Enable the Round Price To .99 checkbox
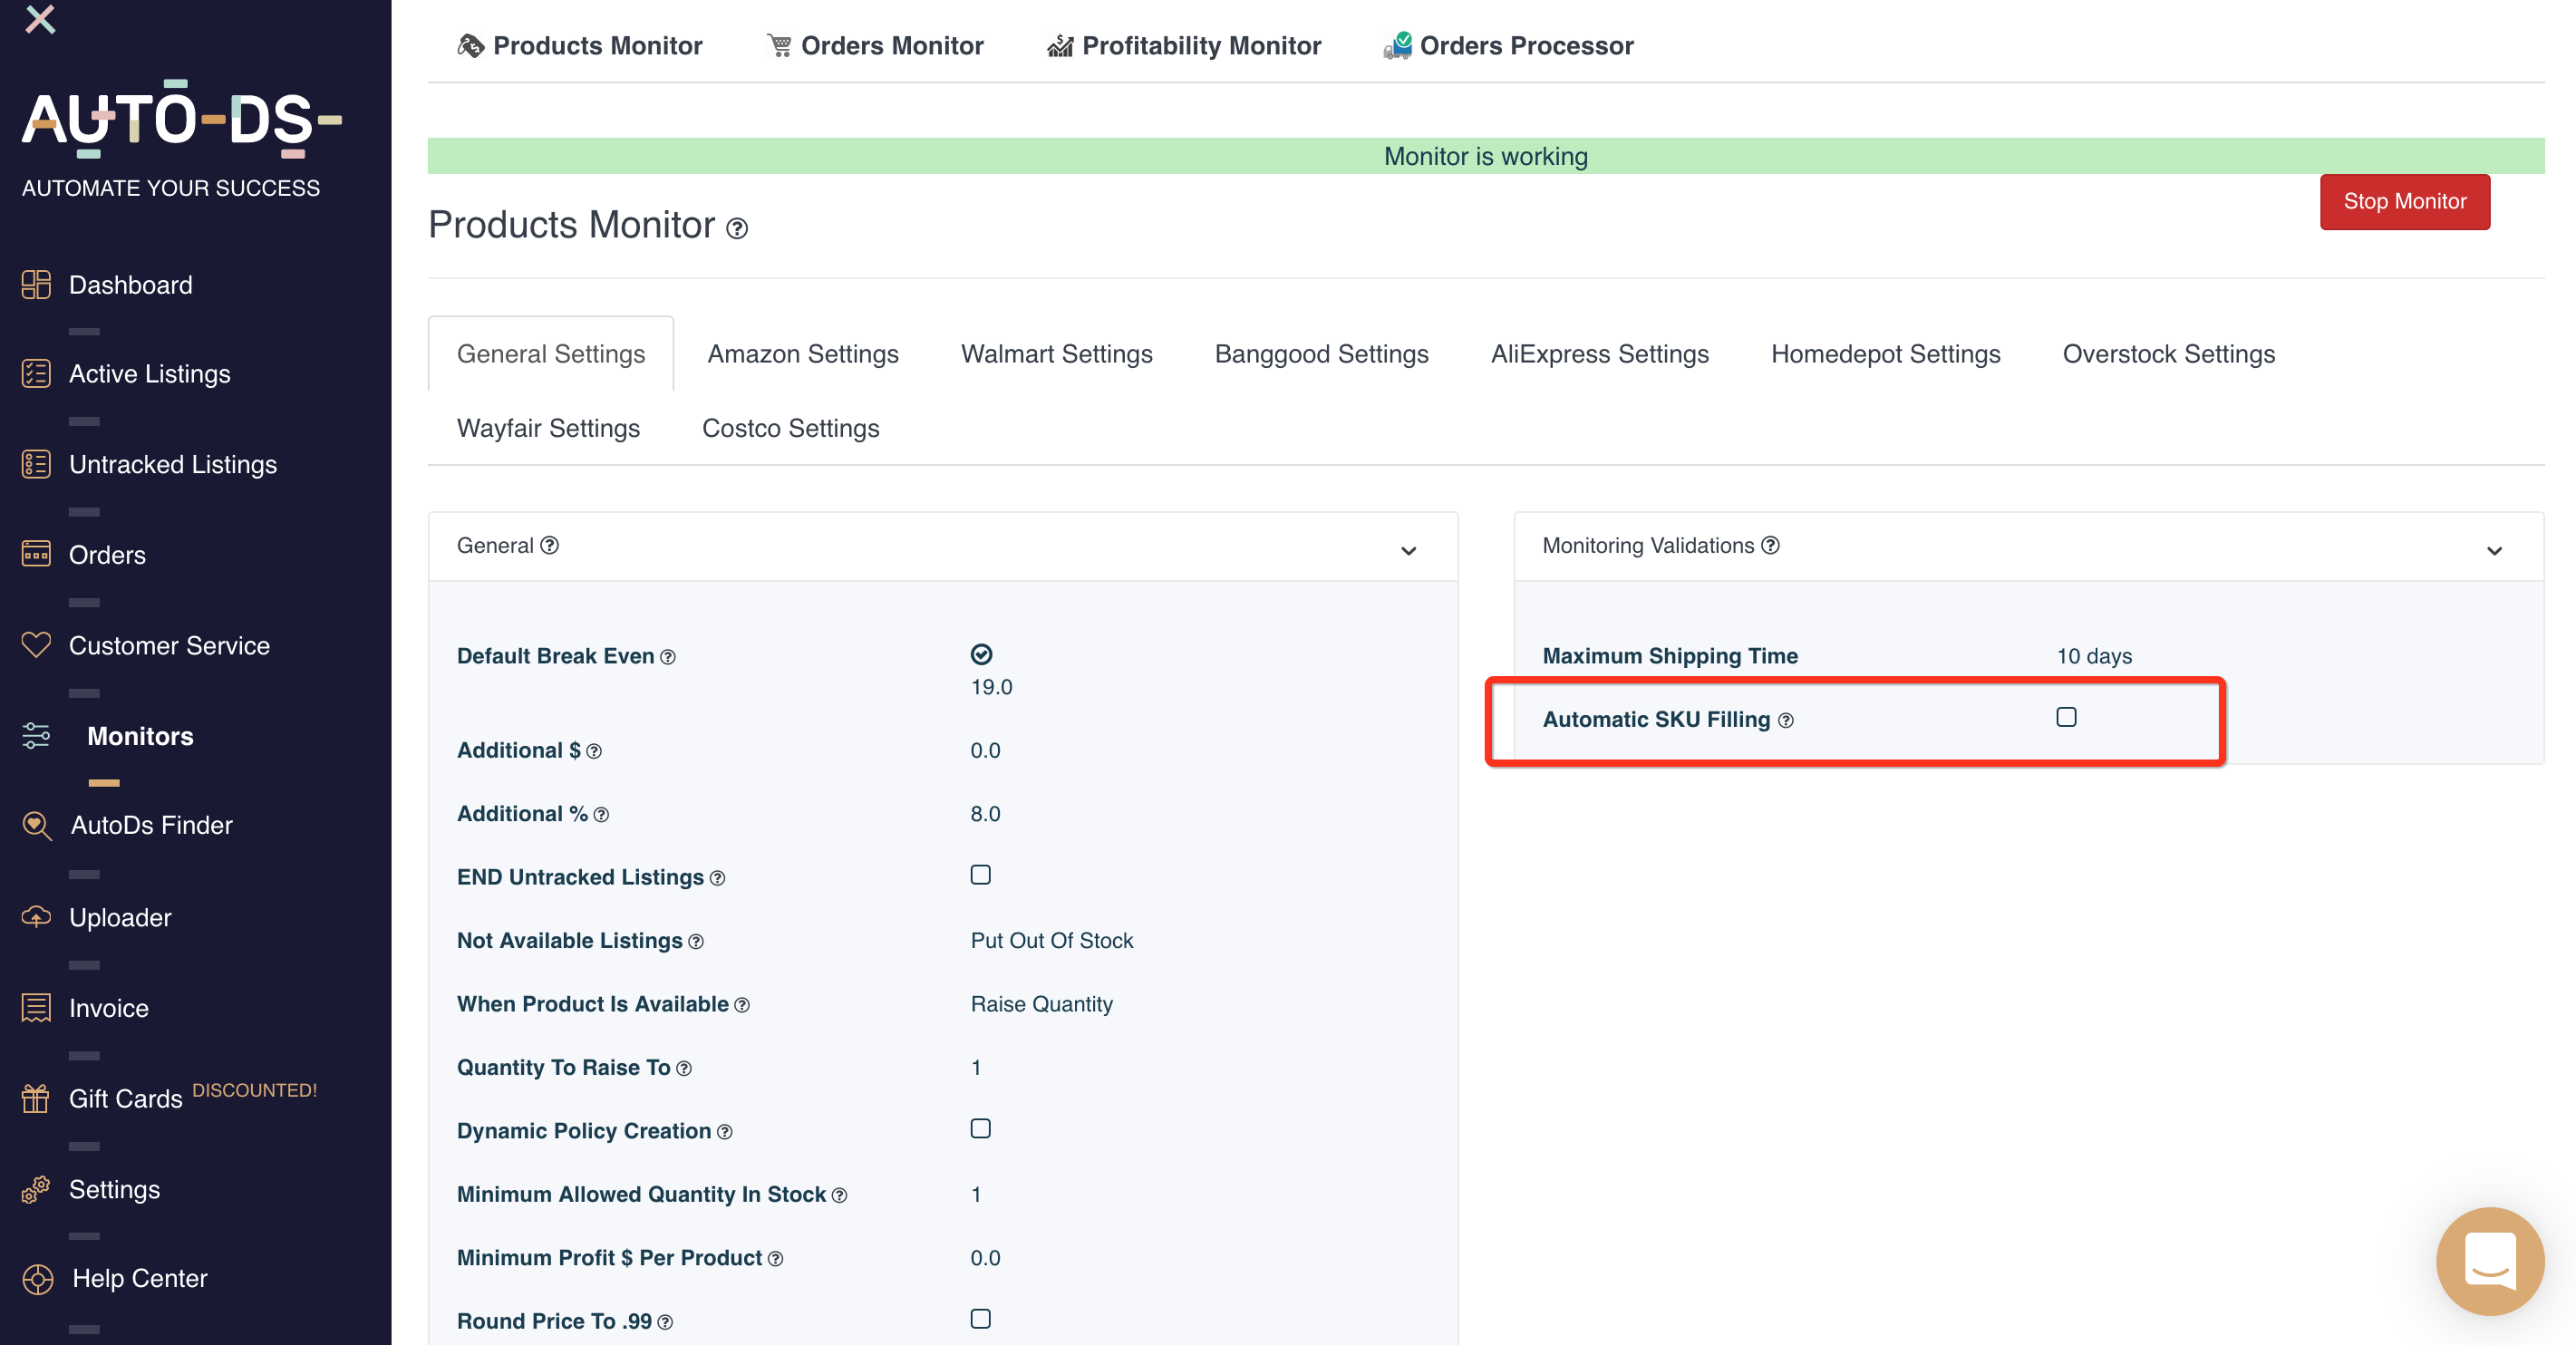Screen dimensions: 2576x1345 coord(981,1319)
